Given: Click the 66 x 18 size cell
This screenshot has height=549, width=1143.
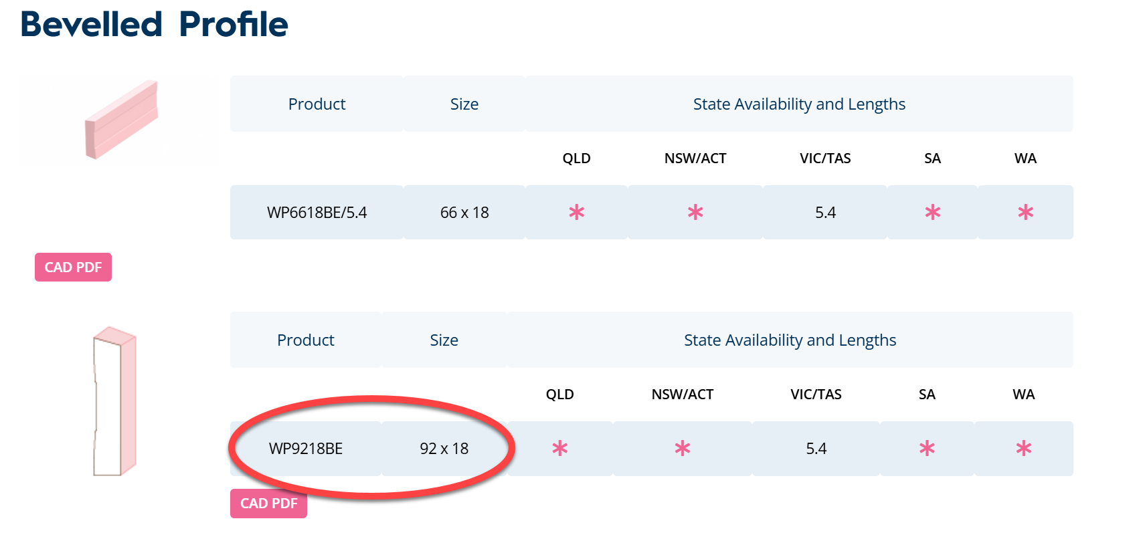Looking at the screenshot, I should coord(464,213).
